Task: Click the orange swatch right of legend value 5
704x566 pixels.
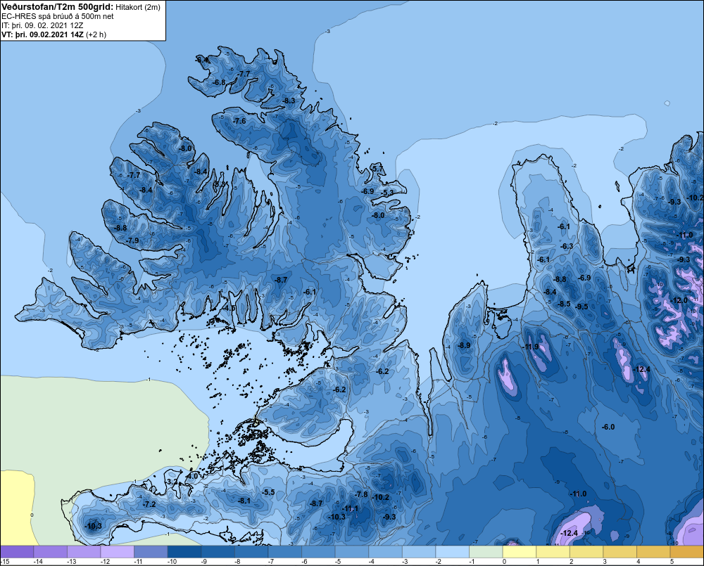Action: point(687,552)
